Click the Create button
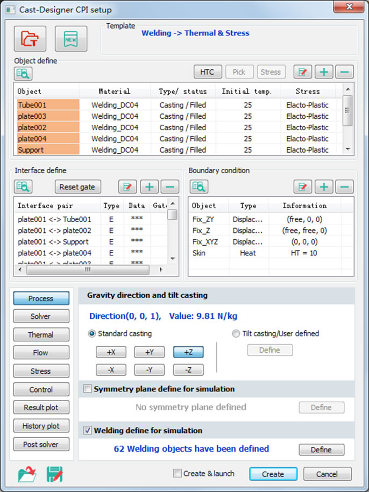This screenshot has height=492, width=369. pyautogui.click(x=273, y=474)
